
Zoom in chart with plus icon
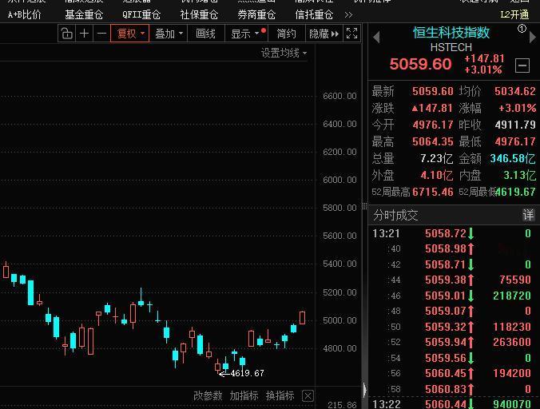85,34
